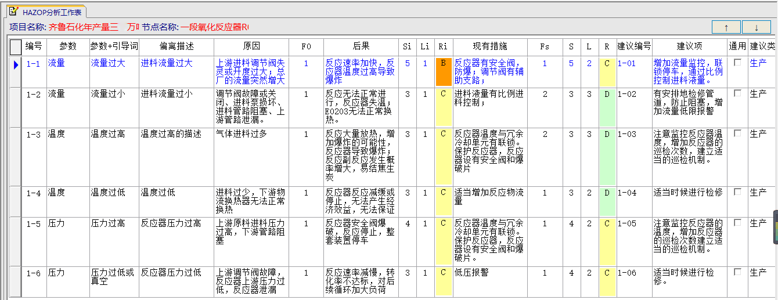Click the 低压报警 measure cell

(x=490, y=282)
